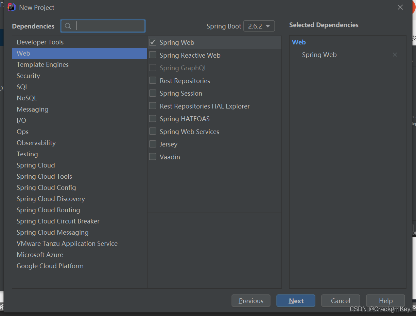
Task: Open the Messaging category
Action: click(80, 109)
